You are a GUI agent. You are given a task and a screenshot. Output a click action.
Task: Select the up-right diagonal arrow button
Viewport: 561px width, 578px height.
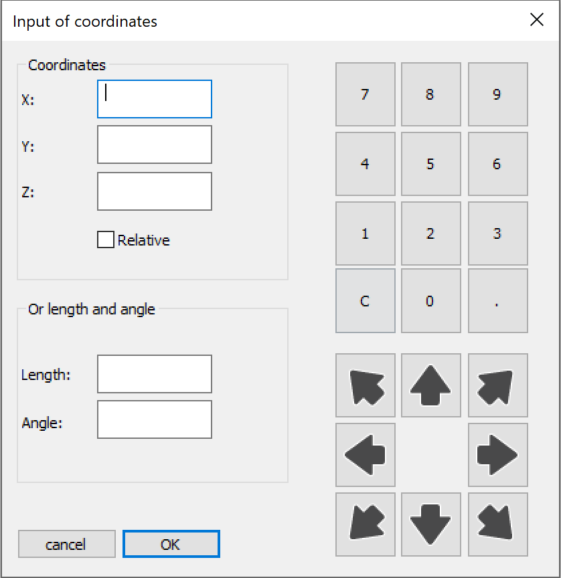tap(497, 385)
